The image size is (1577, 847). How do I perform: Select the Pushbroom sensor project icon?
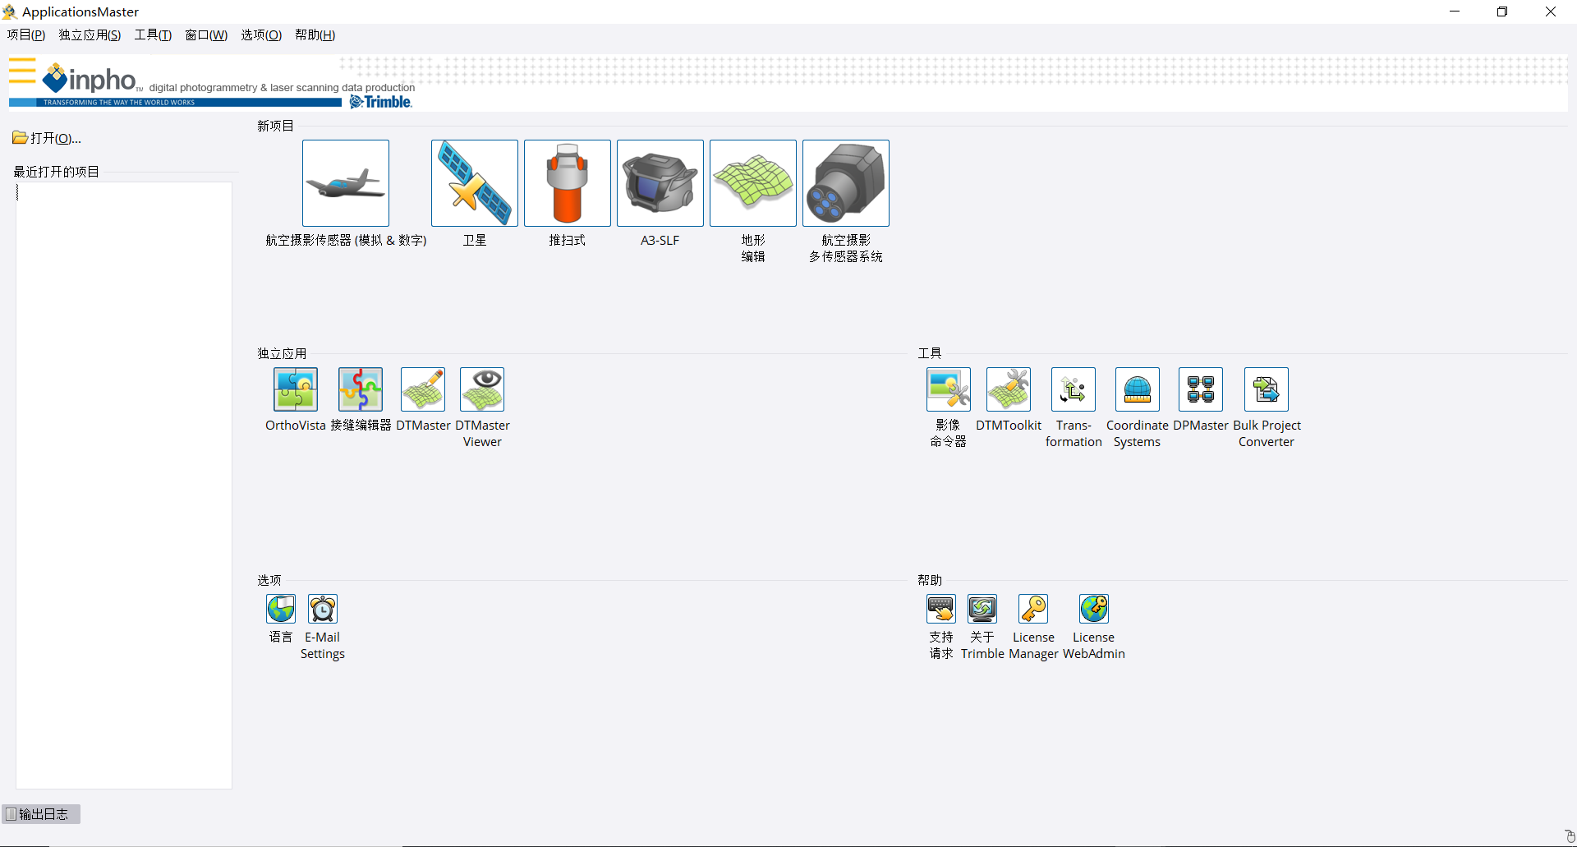tap(567, 183)
